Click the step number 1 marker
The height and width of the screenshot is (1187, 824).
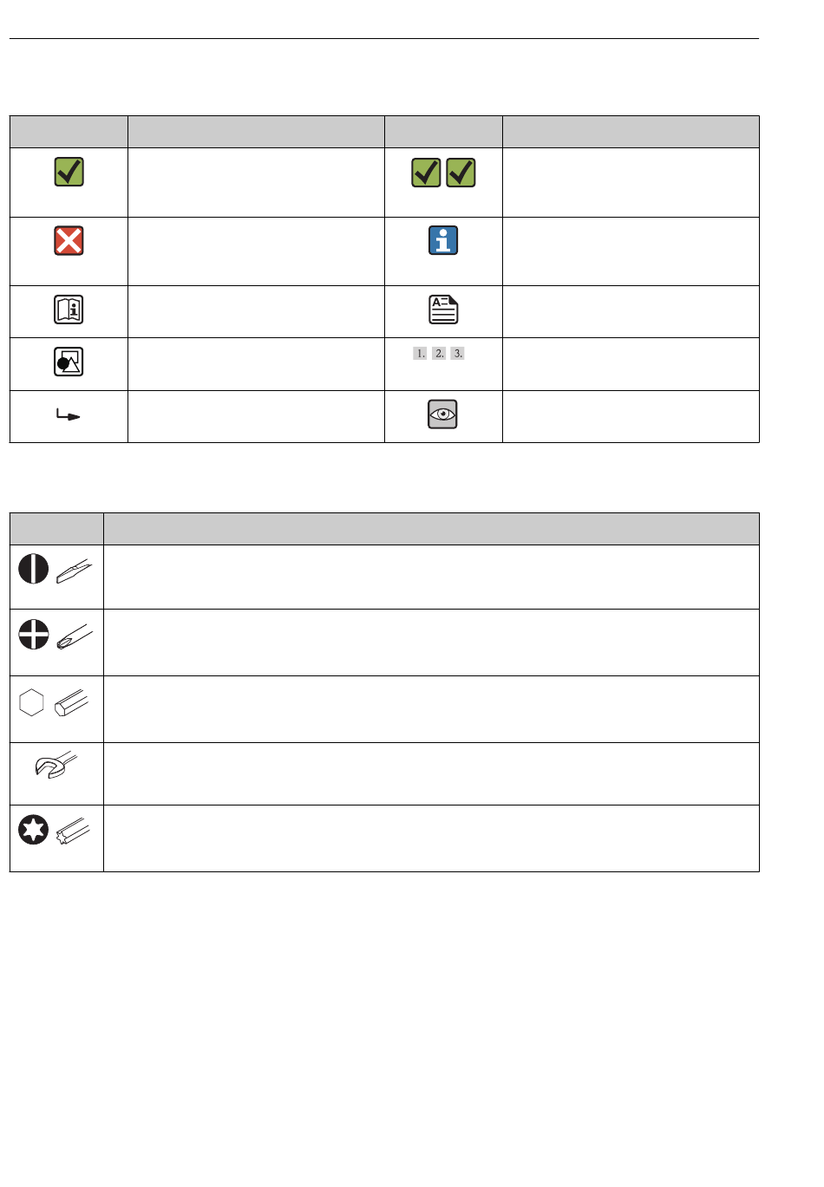pos(420,353)
